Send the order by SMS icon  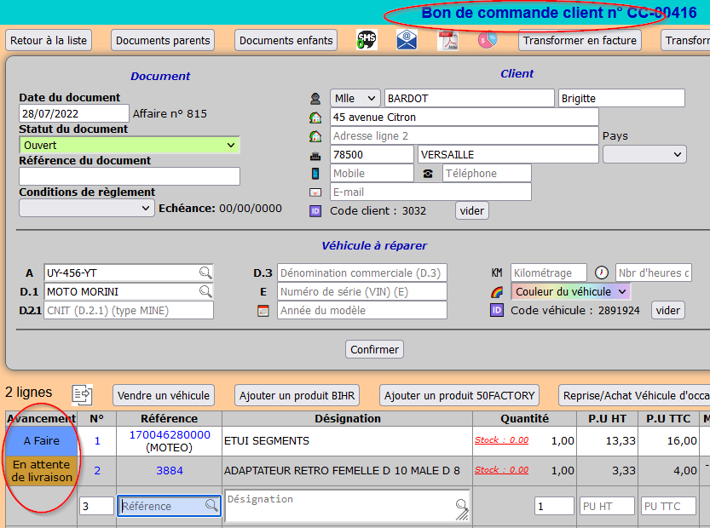pyautogui.click(x=367, y=40)
